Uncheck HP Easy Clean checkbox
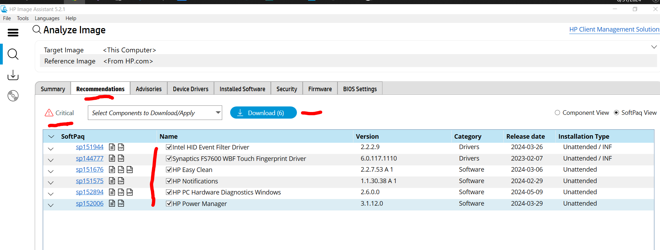660x250 pixels. click(169, 170)
